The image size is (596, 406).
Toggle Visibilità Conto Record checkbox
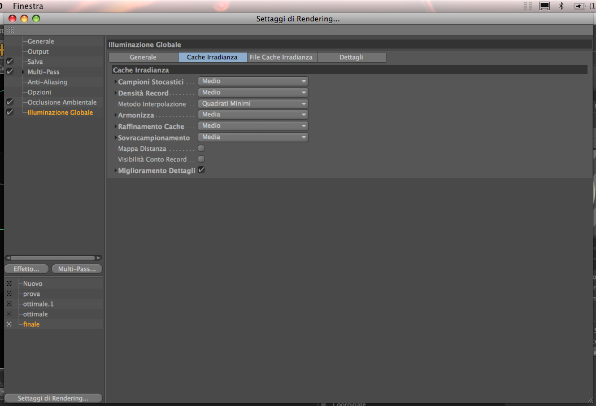click(202, 159)
